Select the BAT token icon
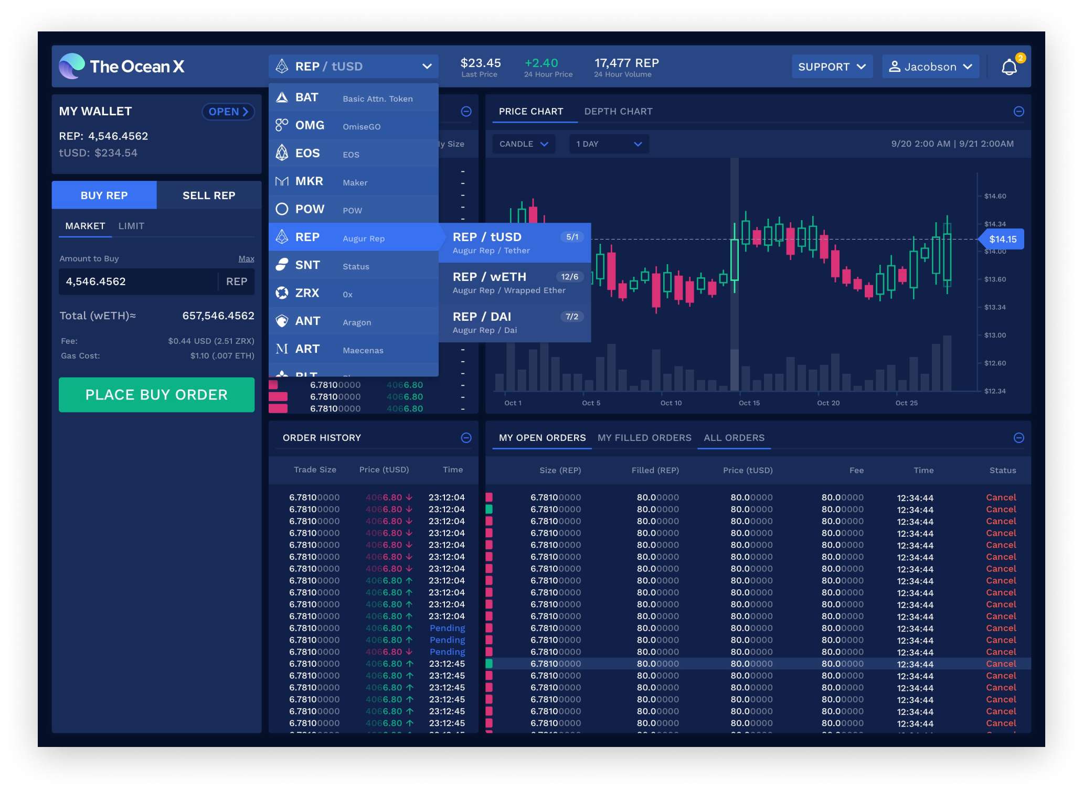Image resolution: width=1083 pixels, height=791 pixels. (x=282, y=97)
